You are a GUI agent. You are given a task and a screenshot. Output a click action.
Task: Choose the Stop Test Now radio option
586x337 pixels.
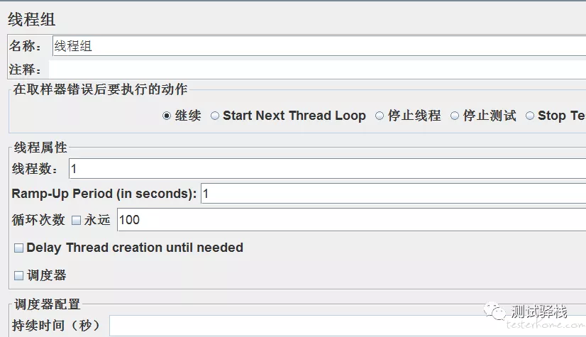coord(530,116)
